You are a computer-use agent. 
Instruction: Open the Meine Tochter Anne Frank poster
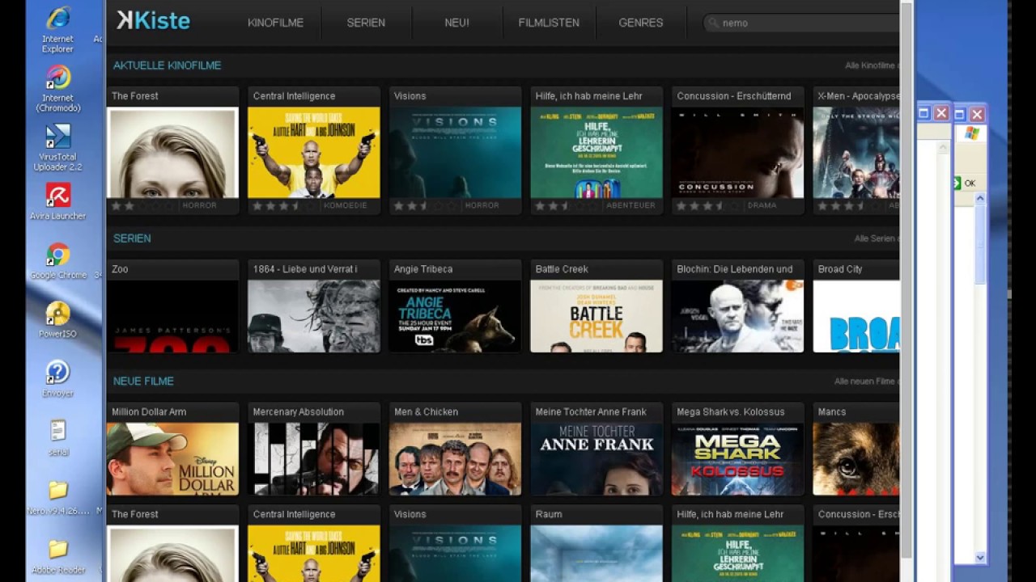click(597, 459)
